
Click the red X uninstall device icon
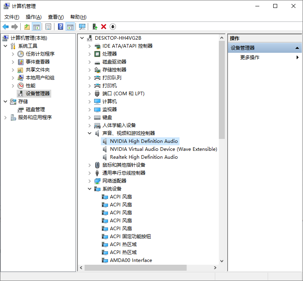pos(104,27)
